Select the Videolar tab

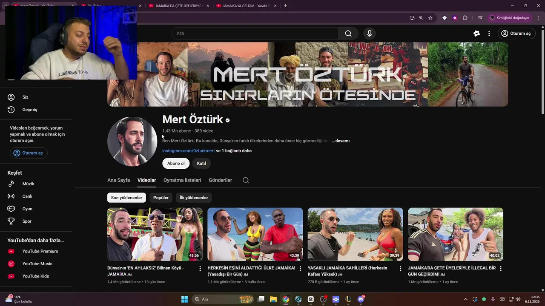(146, 180)
